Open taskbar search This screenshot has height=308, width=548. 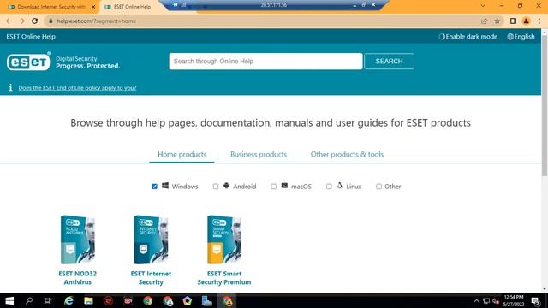tap(29, 300)
